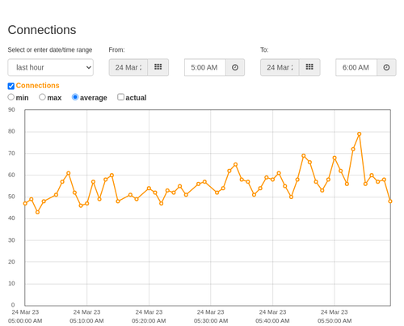Open the last hour range dropdown

click(x=51, y=67)
